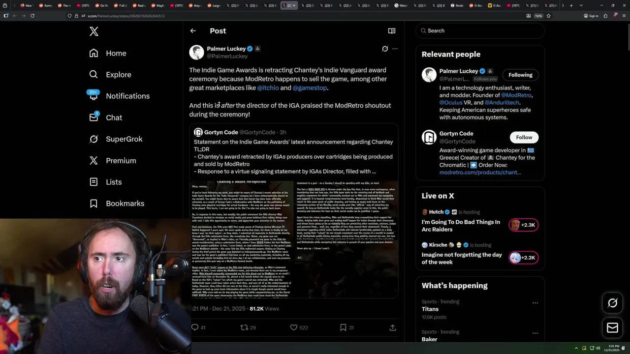Click the browser back arrow
The height and width of the screenshot is (354, 630).
coord(15,16)
